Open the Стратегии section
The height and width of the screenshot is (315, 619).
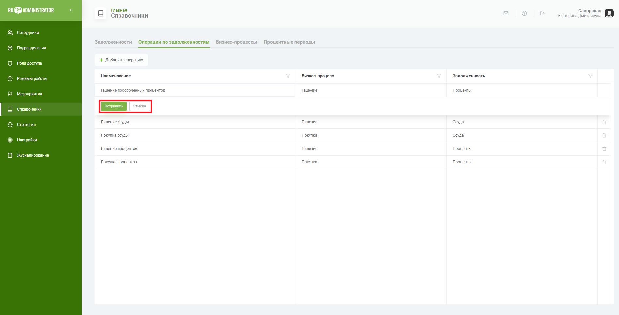pyautogui.click(x=41, y=125)
